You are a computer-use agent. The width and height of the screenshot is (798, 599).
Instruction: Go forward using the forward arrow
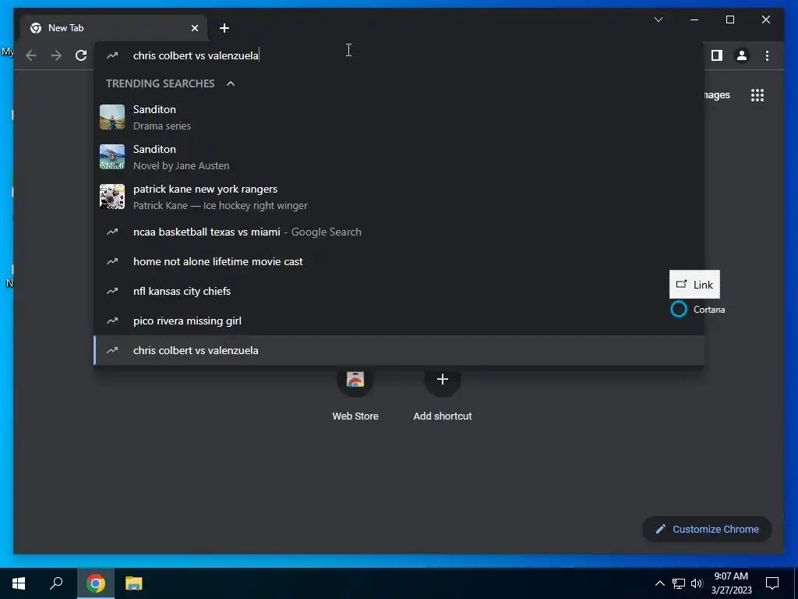coord(56,55)
